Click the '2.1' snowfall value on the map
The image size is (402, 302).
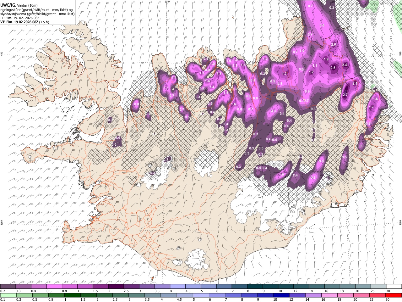tap(355, 84)
